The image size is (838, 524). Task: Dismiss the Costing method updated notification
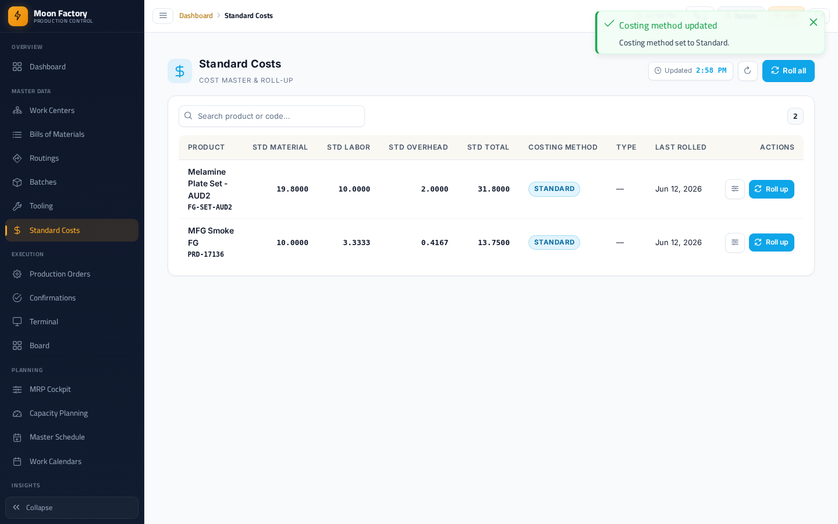[814, 22]
